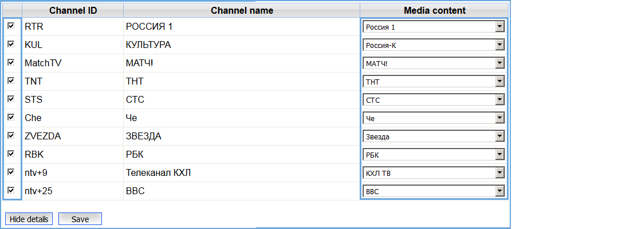Uncheck the ZVEZDA channel checkbox

[11, 135]
